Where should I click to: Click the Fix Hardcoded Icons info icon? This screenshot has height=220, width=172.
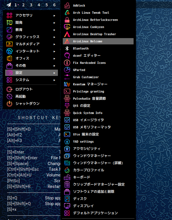[x=67, y=63]
